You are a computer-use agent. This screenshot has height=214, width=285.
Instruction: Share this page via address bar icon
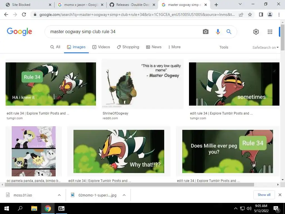click(241, 14)
